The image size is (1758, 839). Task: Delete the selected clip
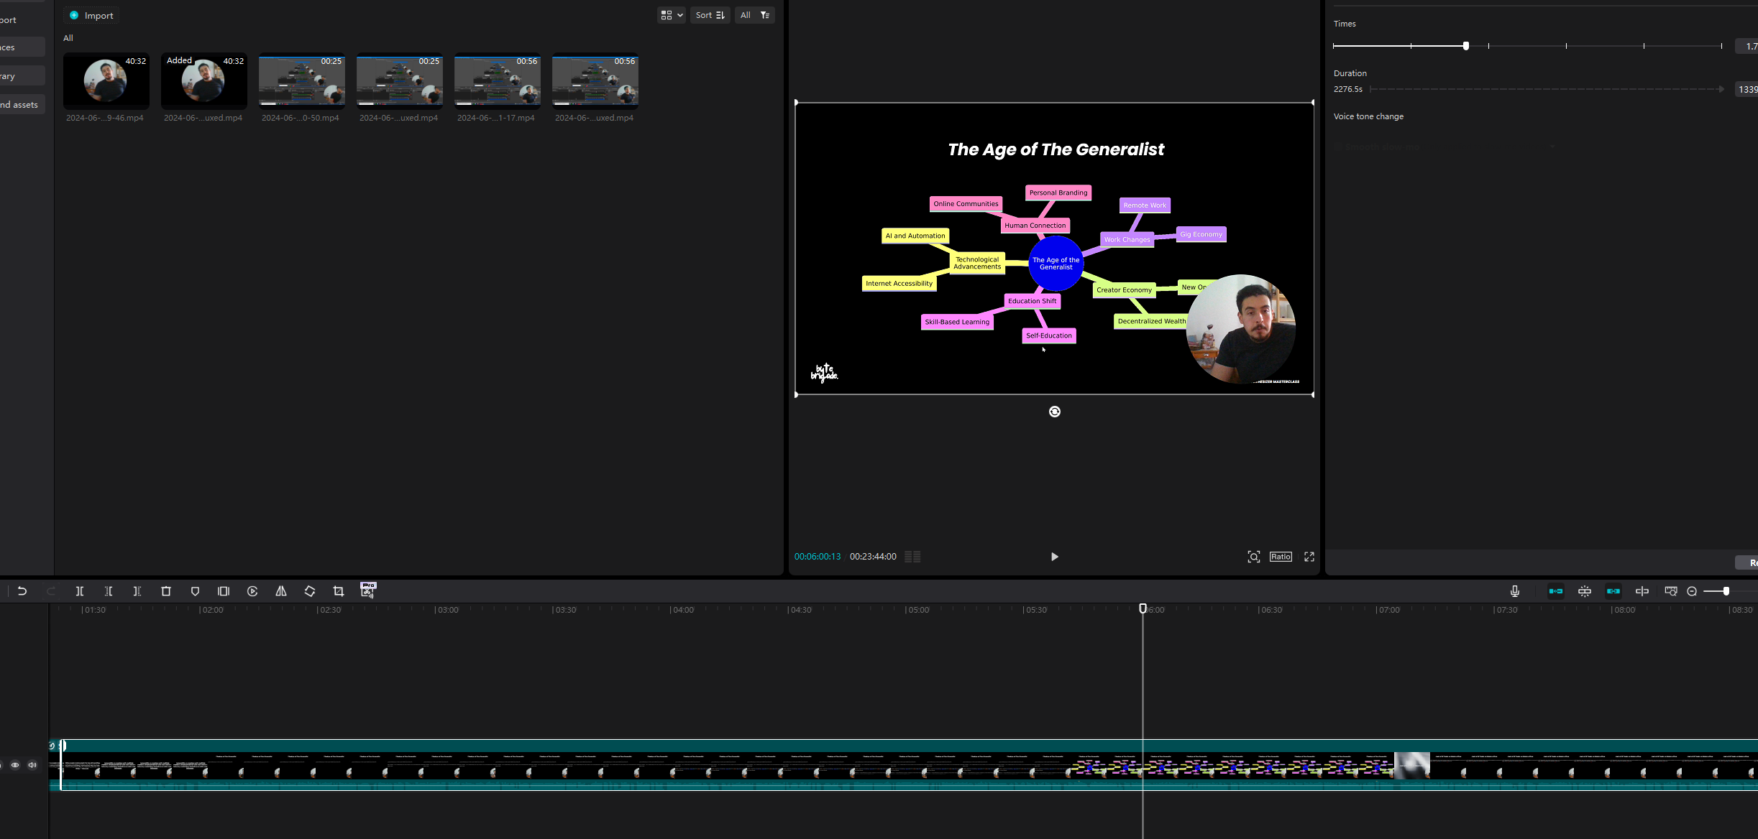[166, 590]
